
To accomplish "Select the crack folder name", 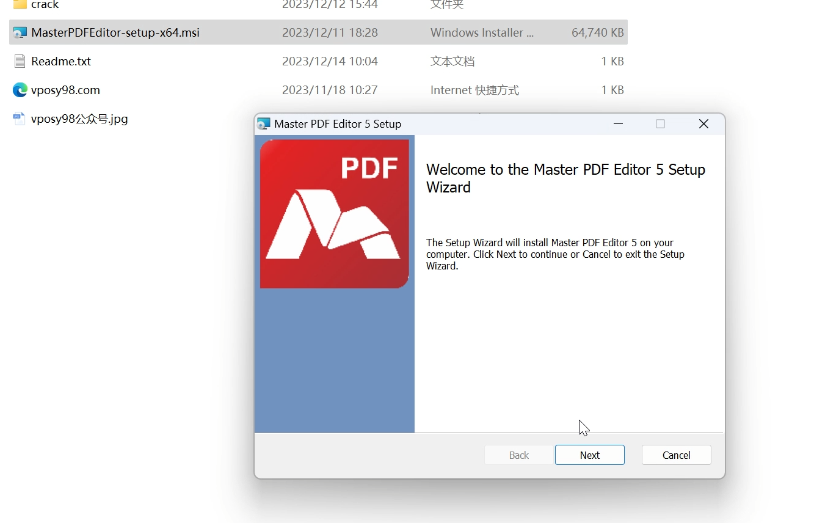I will click(45, 5).
